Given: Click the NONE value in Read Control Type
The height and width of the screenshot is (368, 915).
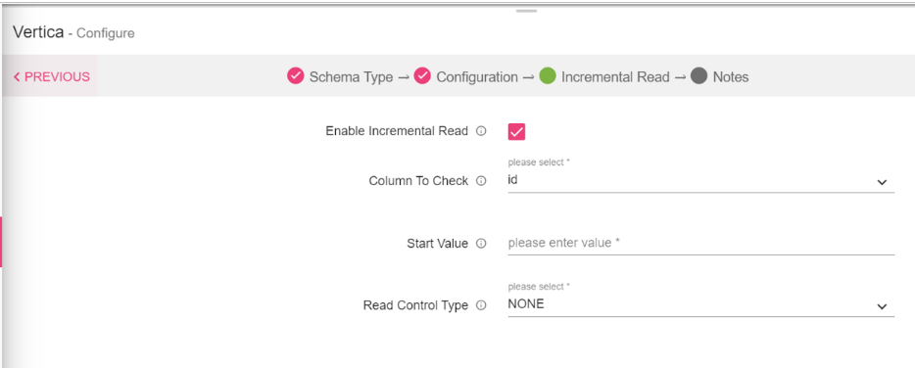Looking at the screenshot, I should pyautogui.click(x=526, y=303).
